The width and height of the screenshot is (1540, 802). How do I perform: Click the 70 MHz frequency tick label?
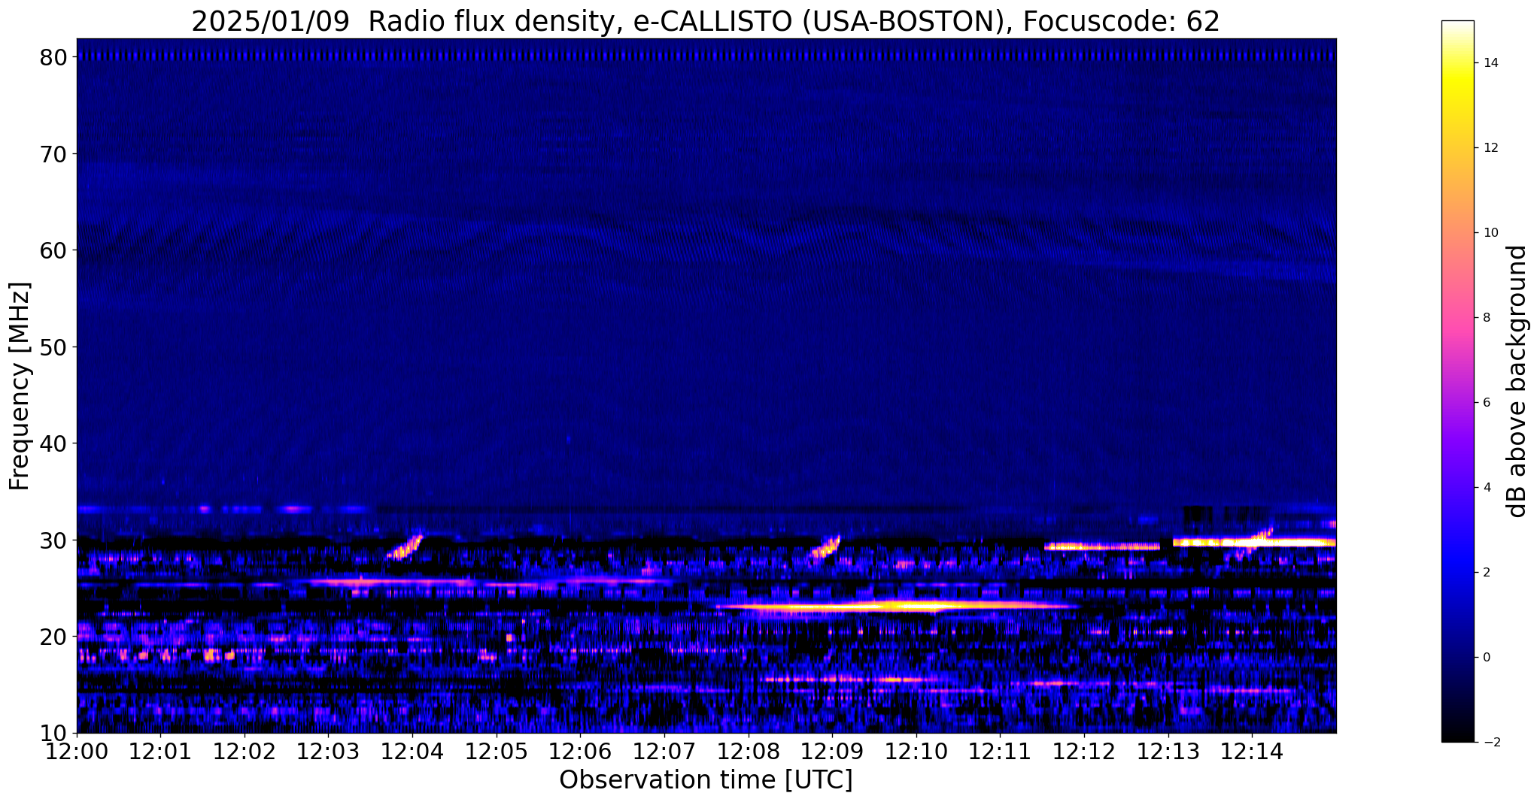click(x=55, y=153)
